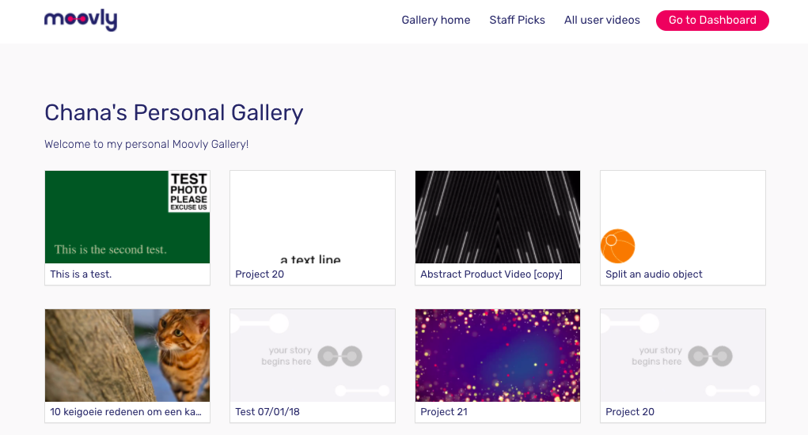Open the cat video thumbnail
Viewport: 808px width, 435px height.
(x=127, y=355)
